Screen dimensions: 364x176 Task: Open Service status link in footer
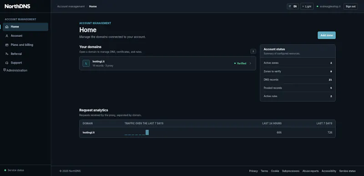[x=347, y=171]
